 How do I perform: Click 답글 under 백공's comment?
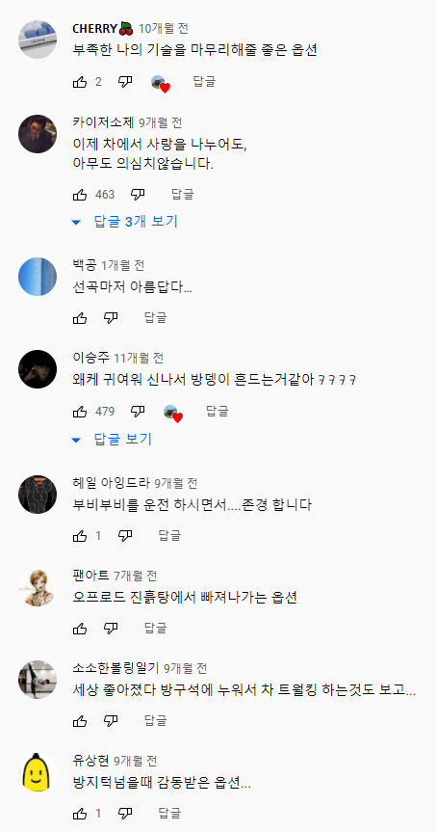[x=156, y=318]
